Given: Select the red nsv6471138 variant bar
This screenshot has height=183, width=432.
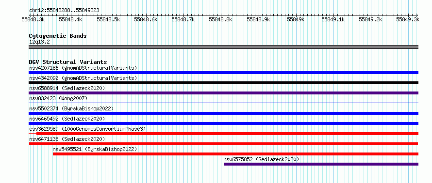Looking at the screenshot, I should 223,144.
